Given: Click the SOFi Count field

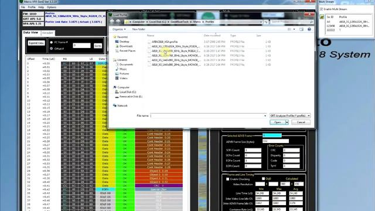Looking at the screenshot, I should pos(253,150).
